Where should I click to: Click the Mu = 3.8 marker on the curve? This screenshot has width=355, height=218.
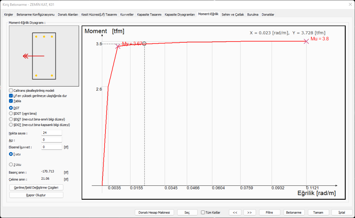pos(306,41)
